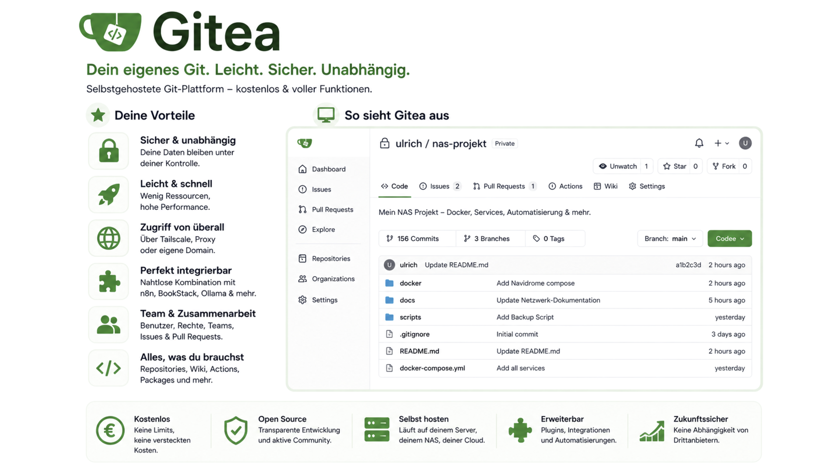Click the ulrich owner name in repository title
The image size is (838, 471).
[x=409, y=144]
